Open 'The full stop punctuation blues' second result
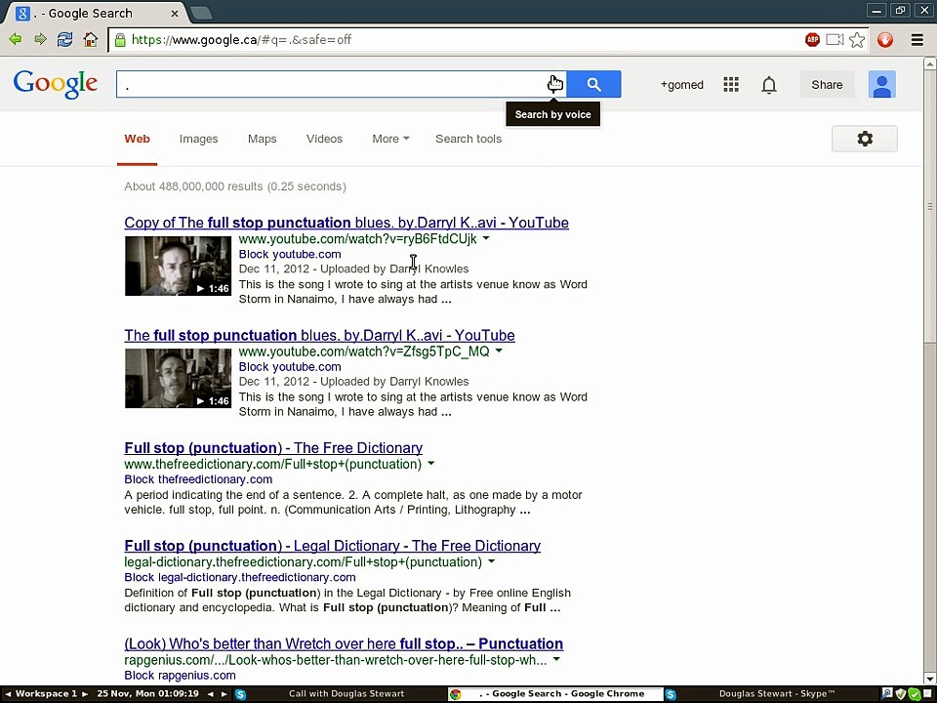The width and height of the screenshot is (937, 703). tap(320, 335)
